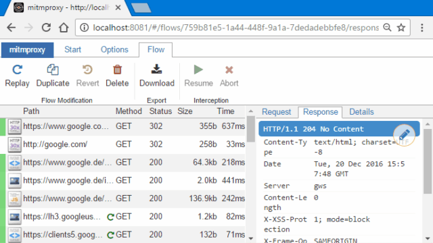Open the Details pane tab
The image size is (433, 243).
pos(361,112)
